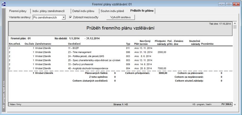The image size is (242, 115).
Task: Select the Souhrn indiv.plánů tab
Action: pyautogui.click(x=112, y=11)
